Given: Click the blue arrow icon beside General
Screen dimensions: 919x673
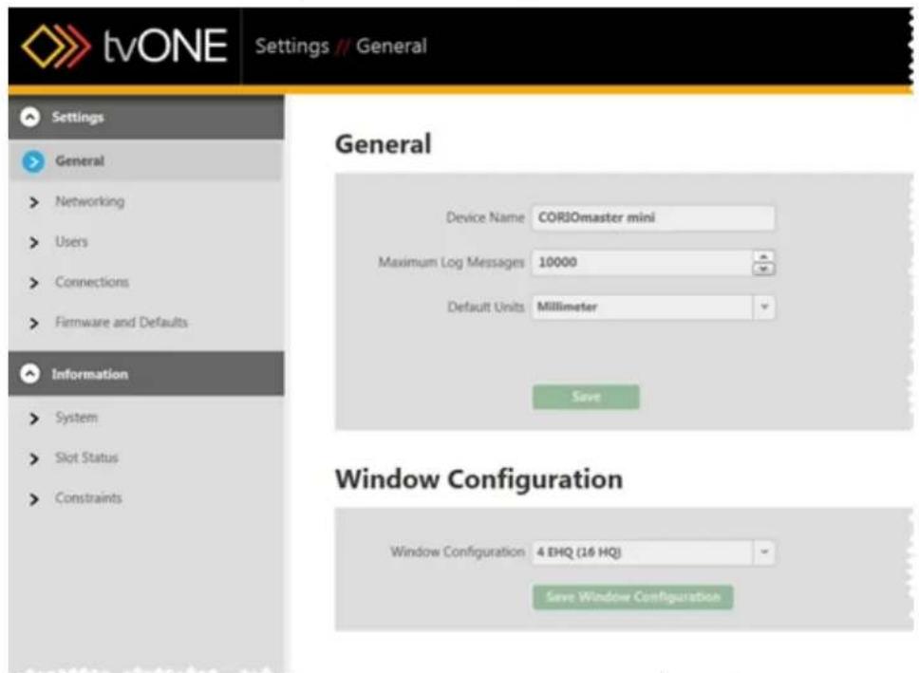Looking at the screenshot, I should tap(33, 161).
